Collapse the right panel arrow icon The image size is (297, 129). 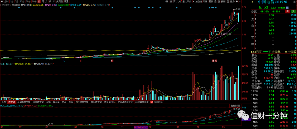point(237,1)
